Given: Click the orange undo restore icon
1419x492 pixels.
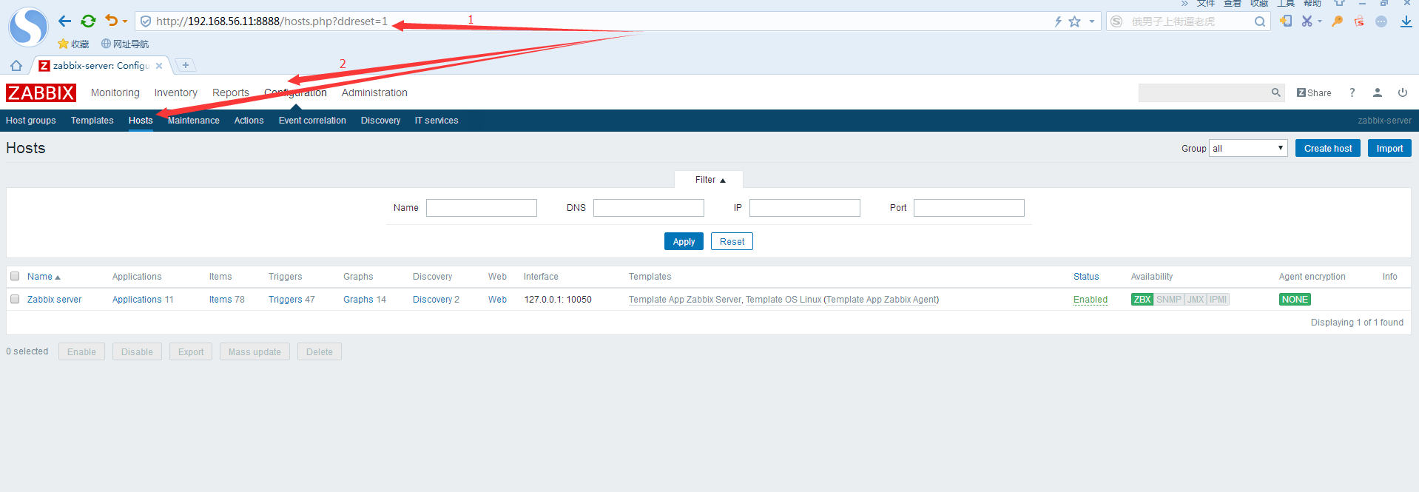Looking at the screenshot, I should (111, 21).
